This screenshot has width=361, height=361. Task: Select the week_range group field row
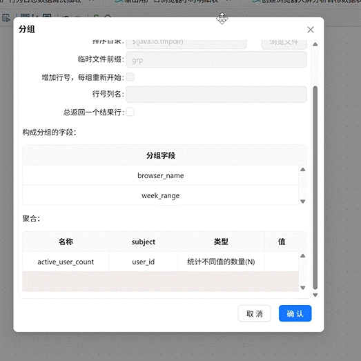tap(160, 195)
